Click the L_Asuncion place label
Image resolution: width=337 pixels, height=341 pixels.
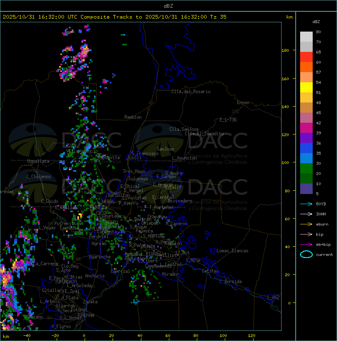[184, 158]
